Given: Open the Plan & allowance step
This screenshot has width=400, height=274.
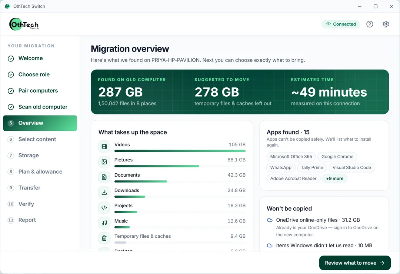Looking at the screenshot, I should 40,172.
